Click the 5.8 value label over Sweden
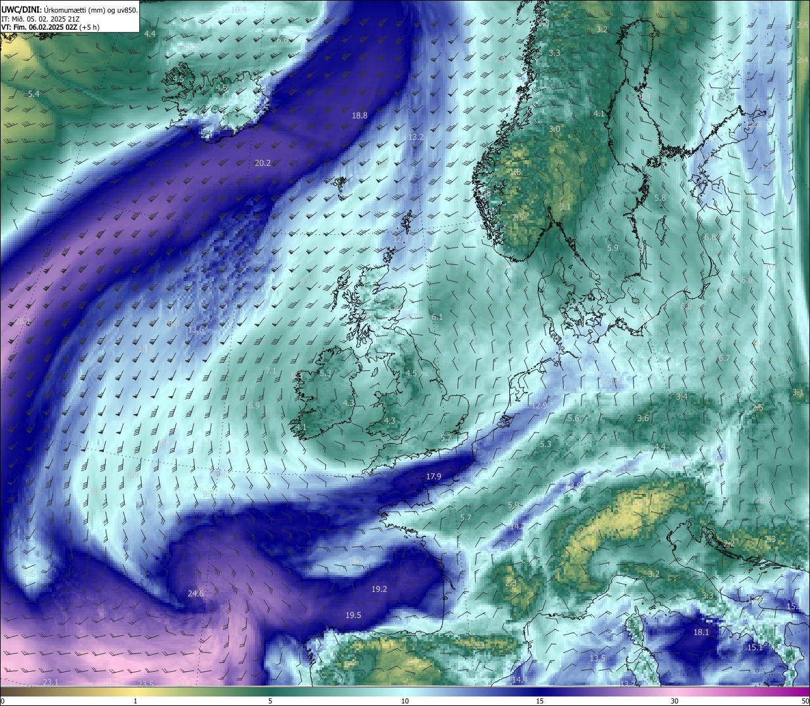The width and height of the screenshot is (810, 706). click(660, 198)
